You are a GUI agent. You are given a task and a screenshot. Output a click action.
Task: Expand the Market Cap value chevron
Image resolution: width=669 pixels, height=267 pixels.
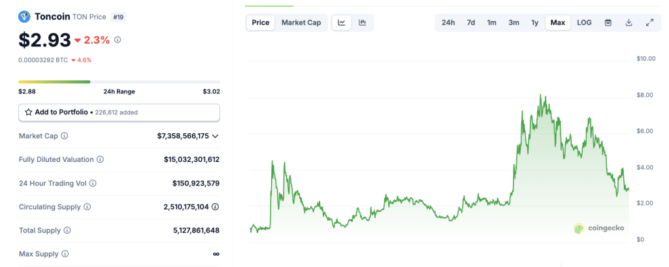[216, 136]
